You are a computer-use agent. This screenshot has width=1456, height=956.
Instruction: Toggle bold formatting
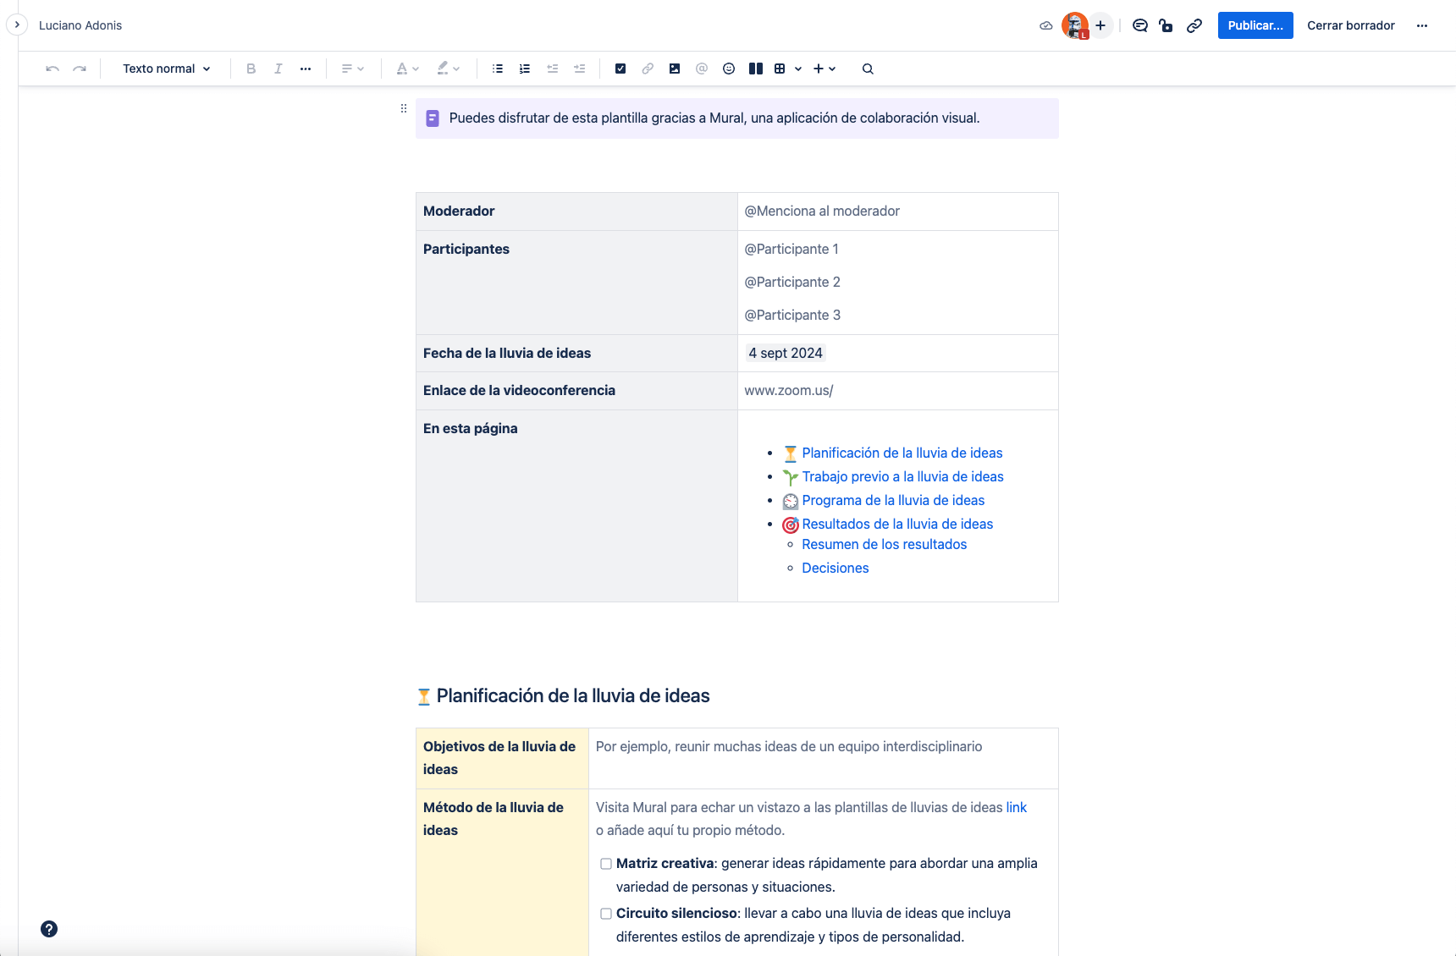coord(251,69)
